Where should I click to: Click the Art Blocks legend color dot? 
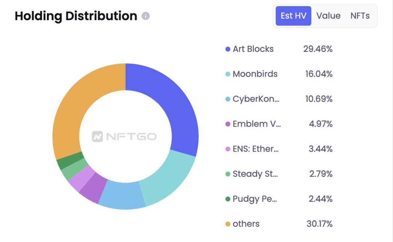click(228, 49)
